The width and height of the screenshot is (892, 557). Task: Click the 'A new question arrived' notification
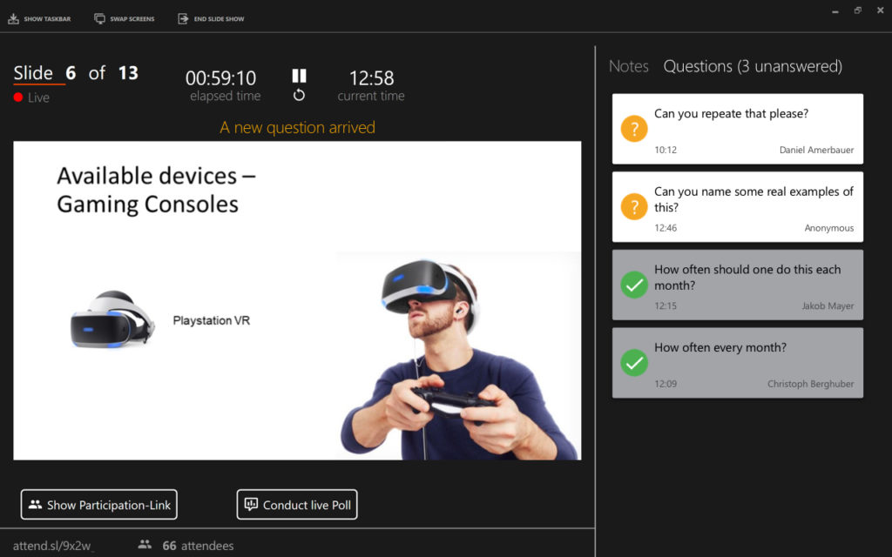[x=298, y=127]
